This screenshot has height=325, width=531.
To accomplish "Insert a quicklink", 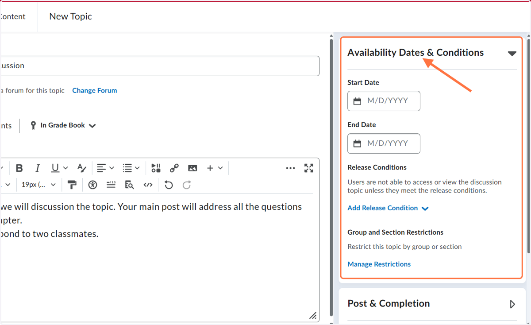I will pos(174,168).
